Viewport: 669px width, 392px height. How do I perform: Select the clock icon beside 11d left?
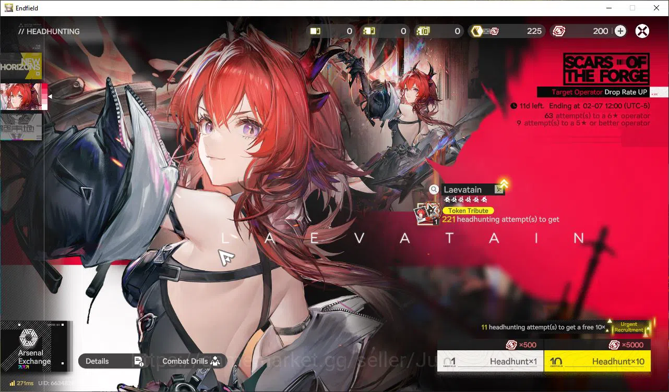(514, 106)
